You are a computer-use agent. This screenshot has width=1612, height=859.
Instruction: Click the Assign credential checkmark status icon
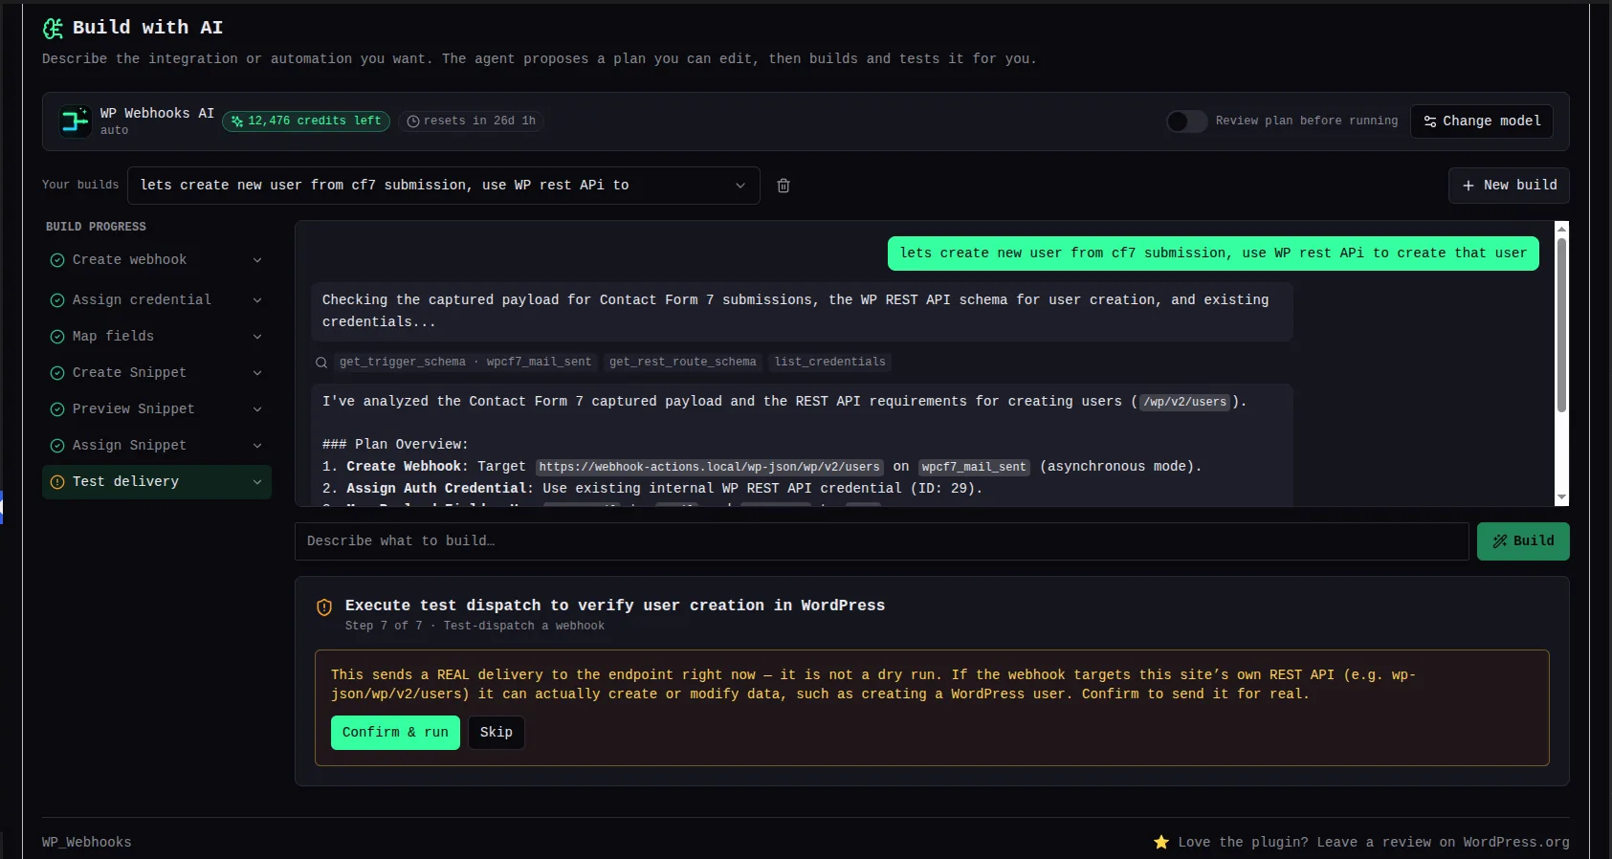(x=57, y=300)
